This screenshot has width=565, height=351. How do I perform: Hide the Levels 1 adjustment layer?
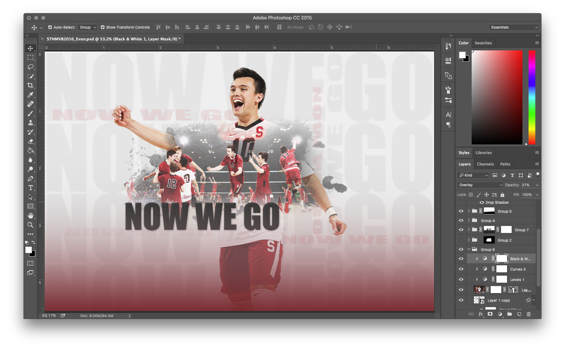pos(461,279)
